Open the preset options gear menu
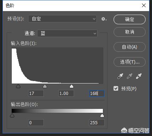The width and height of the screenshot is (152, 136). point(104,19)
